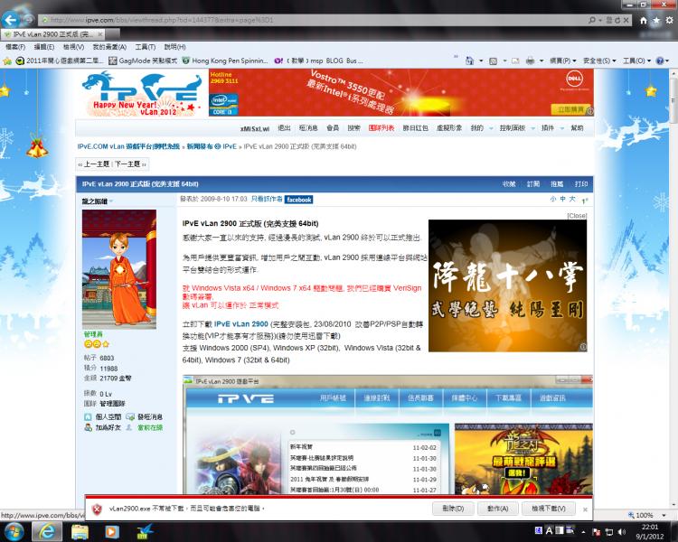Click Internet Explorer taskbar icon
This screenshot has width=678, height=542.
(47, 531)
